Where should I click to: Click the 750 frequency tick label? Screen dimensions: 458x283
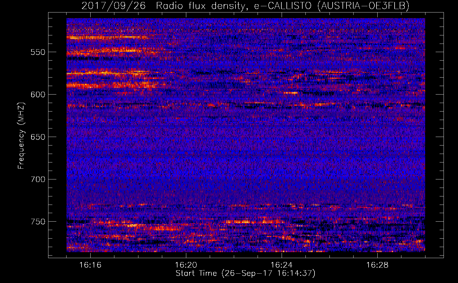click(38, 222)
